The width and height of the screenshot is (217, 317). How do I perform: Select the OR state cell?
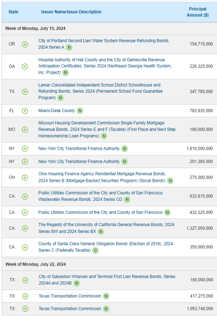pos(12,44)
